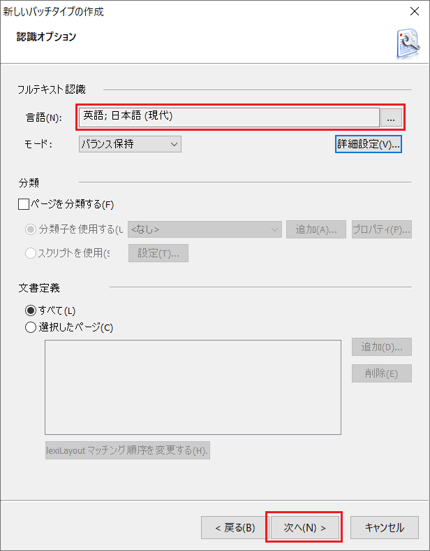Select the すべて radio button

[31, 310]
